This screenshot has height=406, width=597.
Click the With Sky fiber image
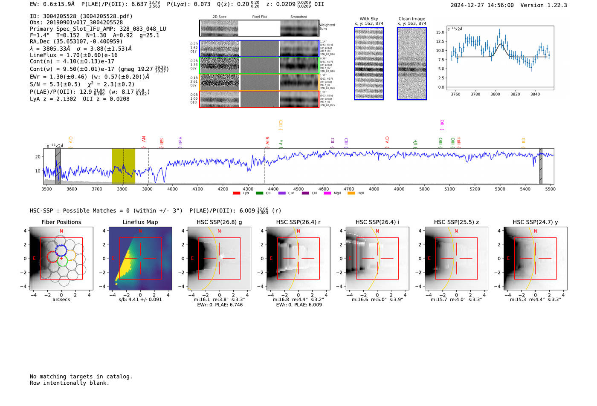[369, 63]
